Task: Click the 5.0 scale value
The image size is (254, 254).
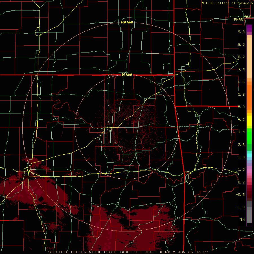Action: click(x=241, y=107)
